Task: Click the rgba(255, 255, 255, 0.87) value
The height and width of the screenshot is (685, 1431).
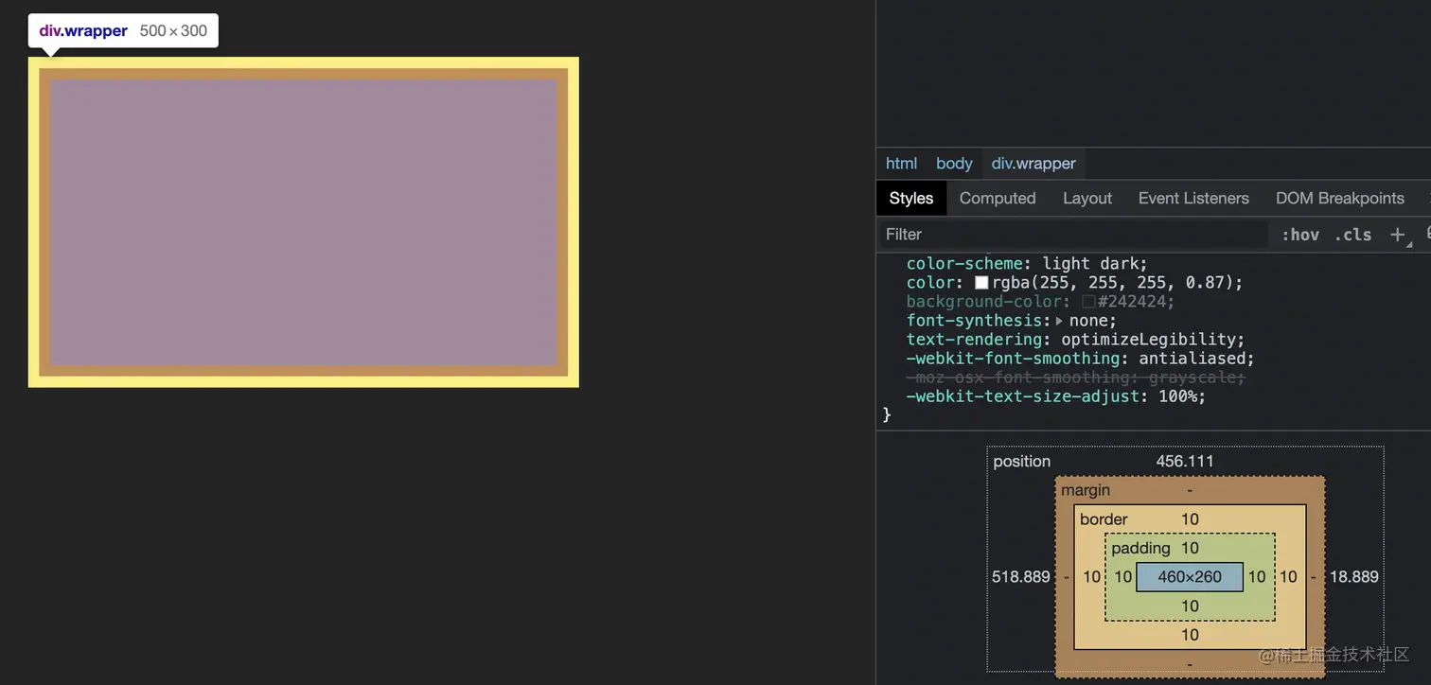Action: pyautogui.click(x=1112, y=283)
